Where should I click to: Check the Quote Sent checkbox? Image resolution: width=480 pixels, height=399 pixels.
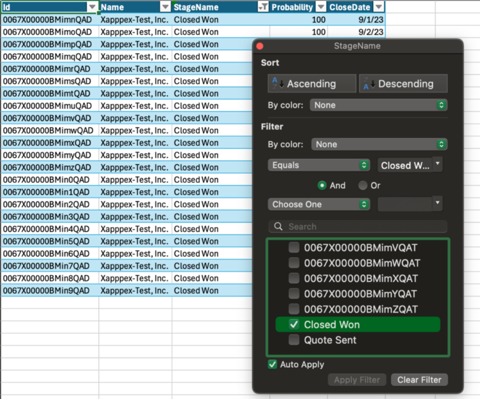pos(294,340)
